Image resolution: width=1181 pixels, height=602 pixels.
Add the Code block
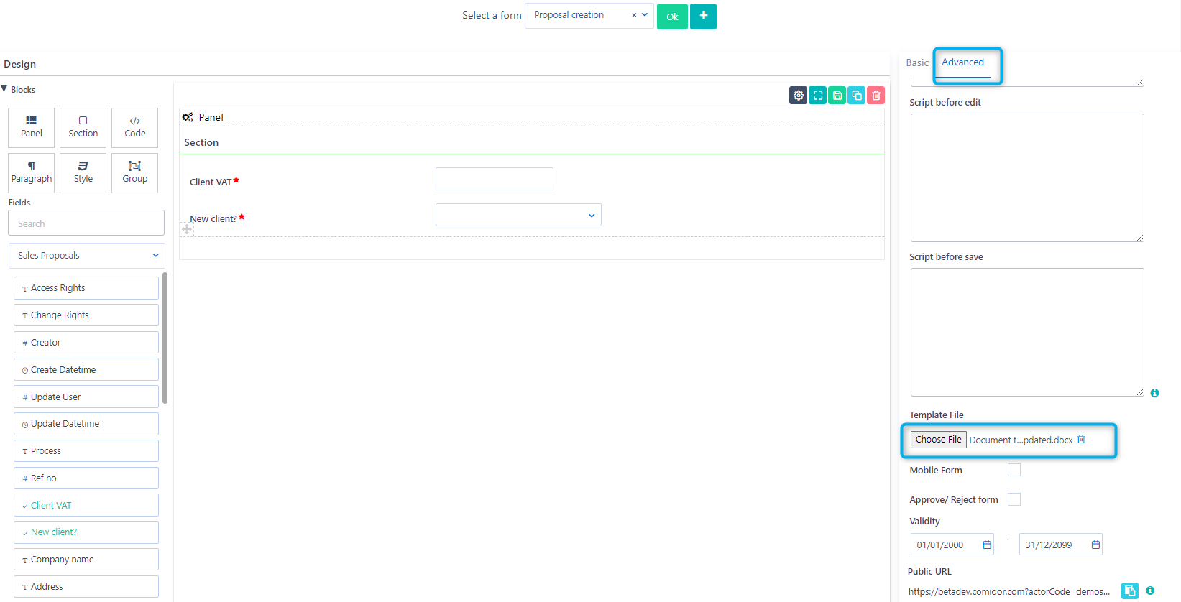(135, 128)
